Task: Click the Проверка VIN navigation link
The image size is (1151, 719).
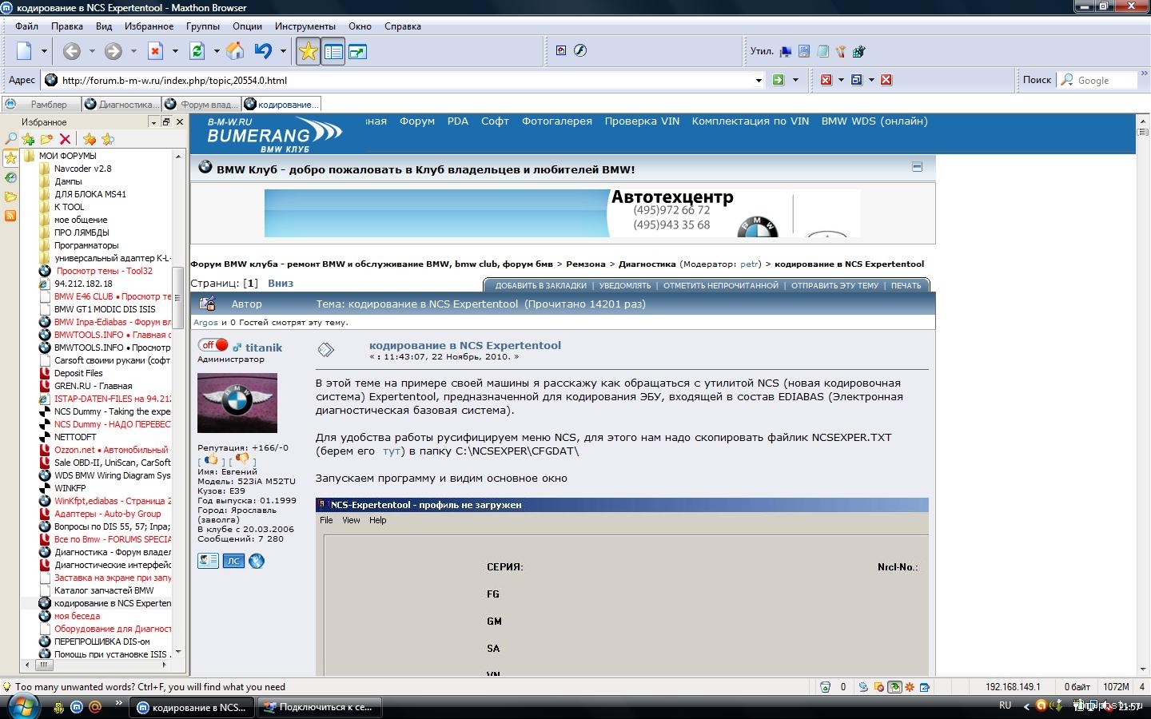Action: click(x=641, y=121)
